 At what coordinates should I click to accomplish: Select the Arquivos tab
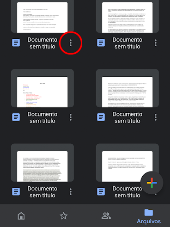[149, 216]
